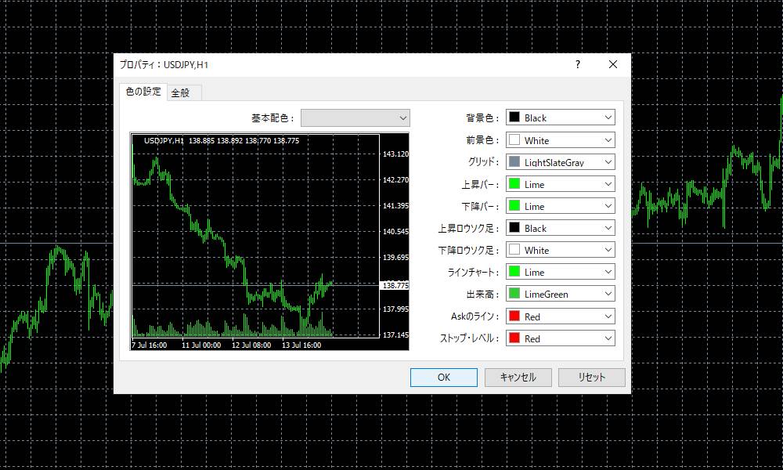Reset colors using the リセット button
This screenshot has height=470, width=783.
point(591,377)
